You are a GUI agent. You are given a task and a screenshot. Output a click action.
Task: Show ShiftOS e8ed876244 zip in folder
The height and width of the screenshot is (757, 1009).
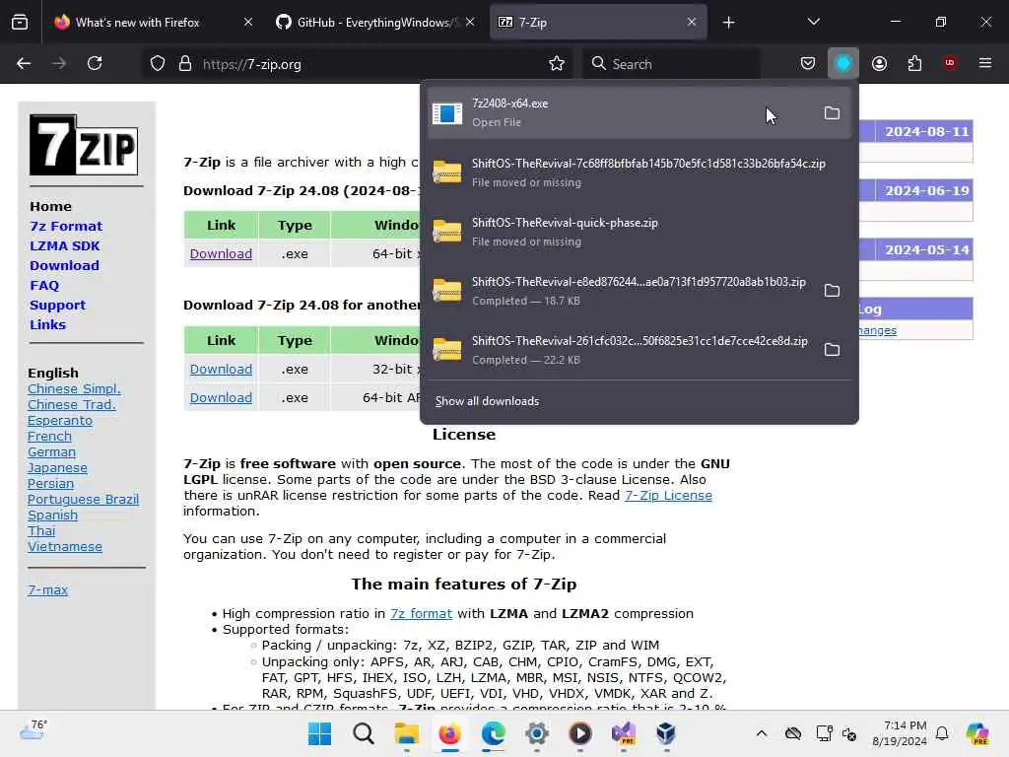coord(832,291)
